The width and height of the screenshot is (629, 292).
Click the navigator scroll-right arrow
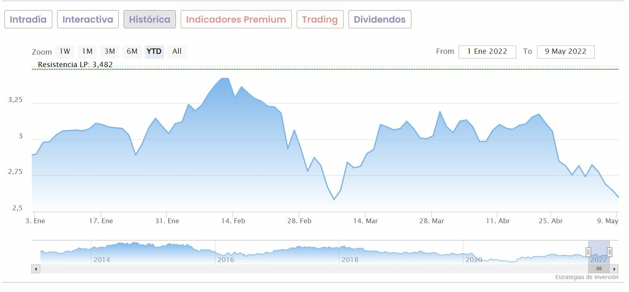(x=614, y=269)
